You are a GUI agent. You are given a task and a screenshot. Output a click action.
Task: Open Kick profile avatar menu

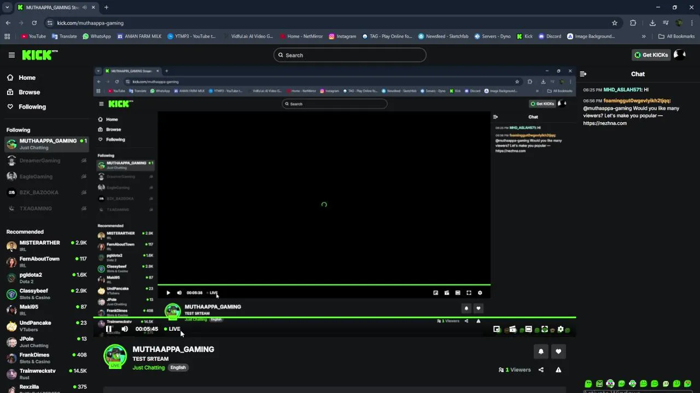pos(680,55)
